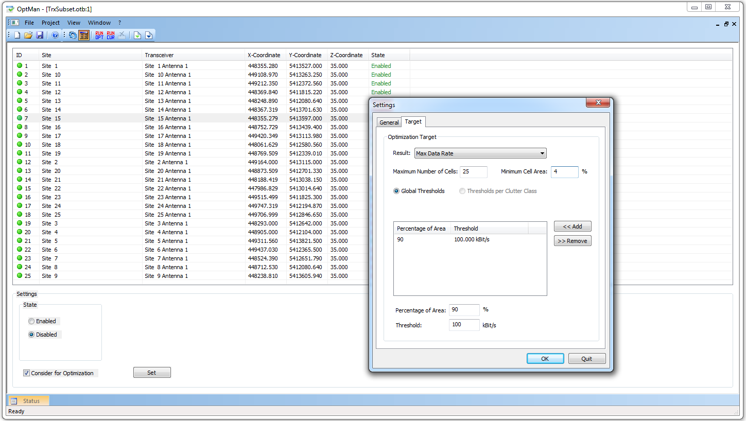The width and height of the screenshot is (746, 421).
Task: Click the << Add button
Action: tap(572, 226)
